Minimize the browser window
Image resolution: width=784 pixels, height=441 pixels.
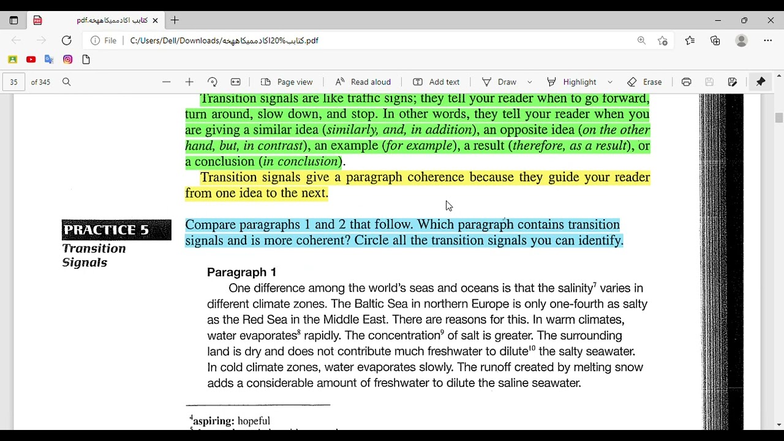718,20
